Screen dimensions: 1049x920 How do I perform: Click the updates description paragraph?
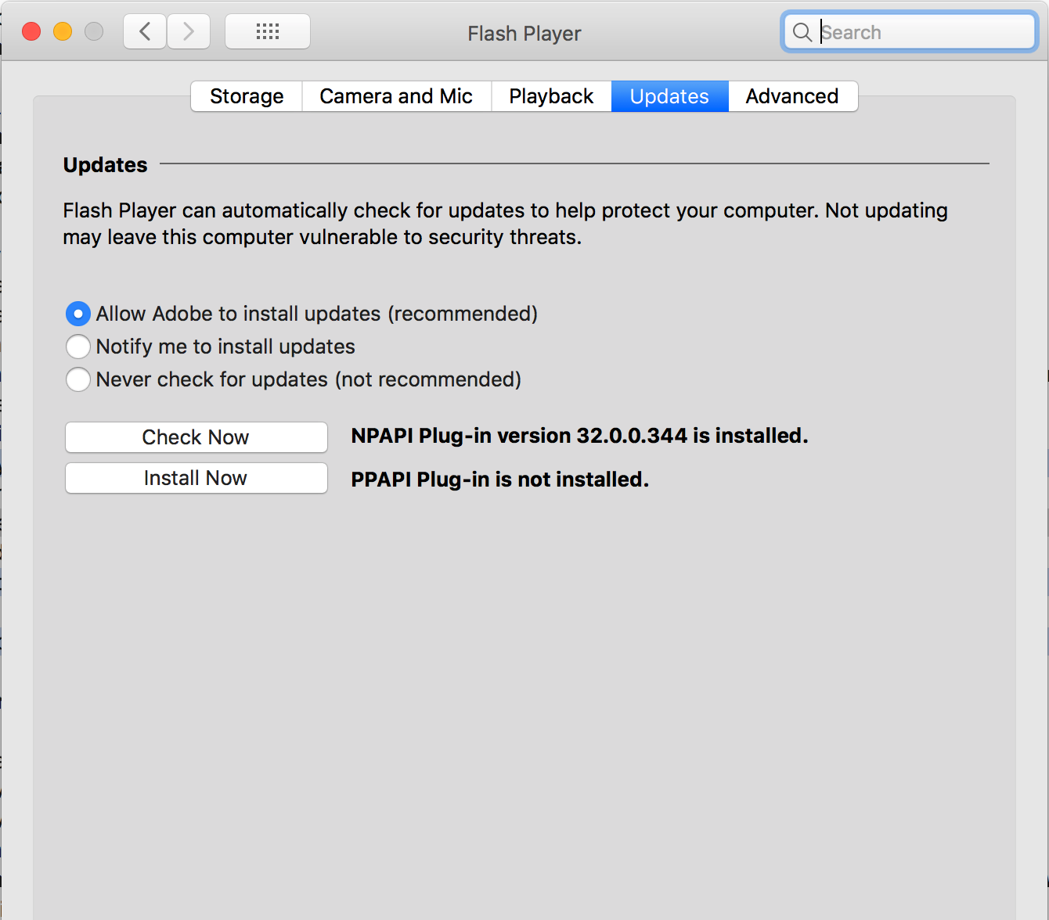click(x=505, y=224)
